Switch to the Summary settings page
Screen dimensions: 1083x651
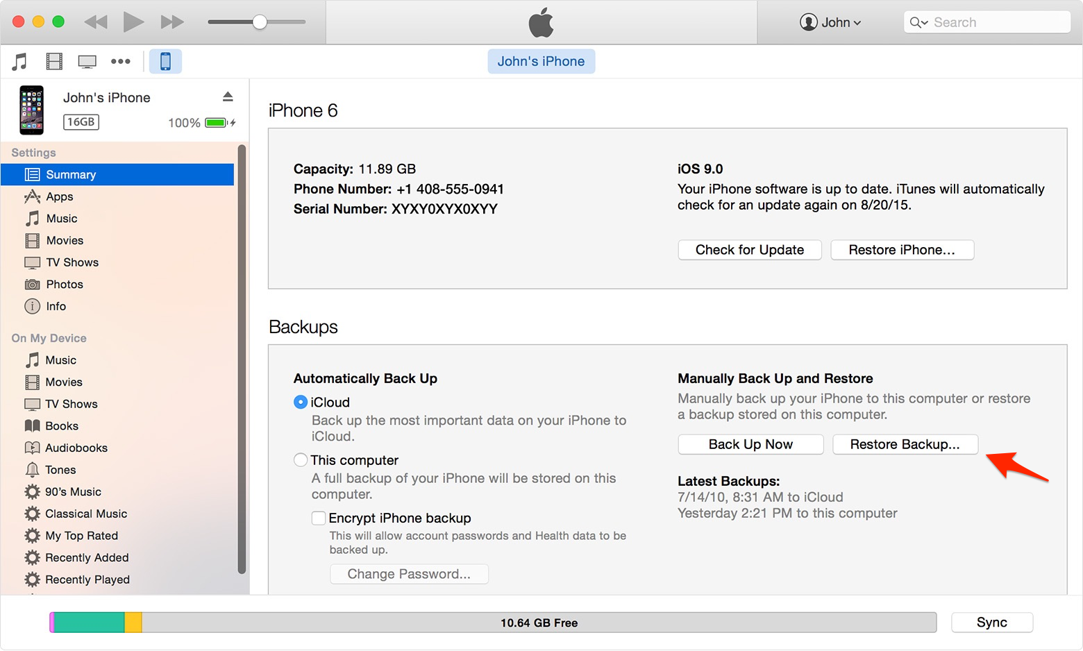(x=72, y=174)
